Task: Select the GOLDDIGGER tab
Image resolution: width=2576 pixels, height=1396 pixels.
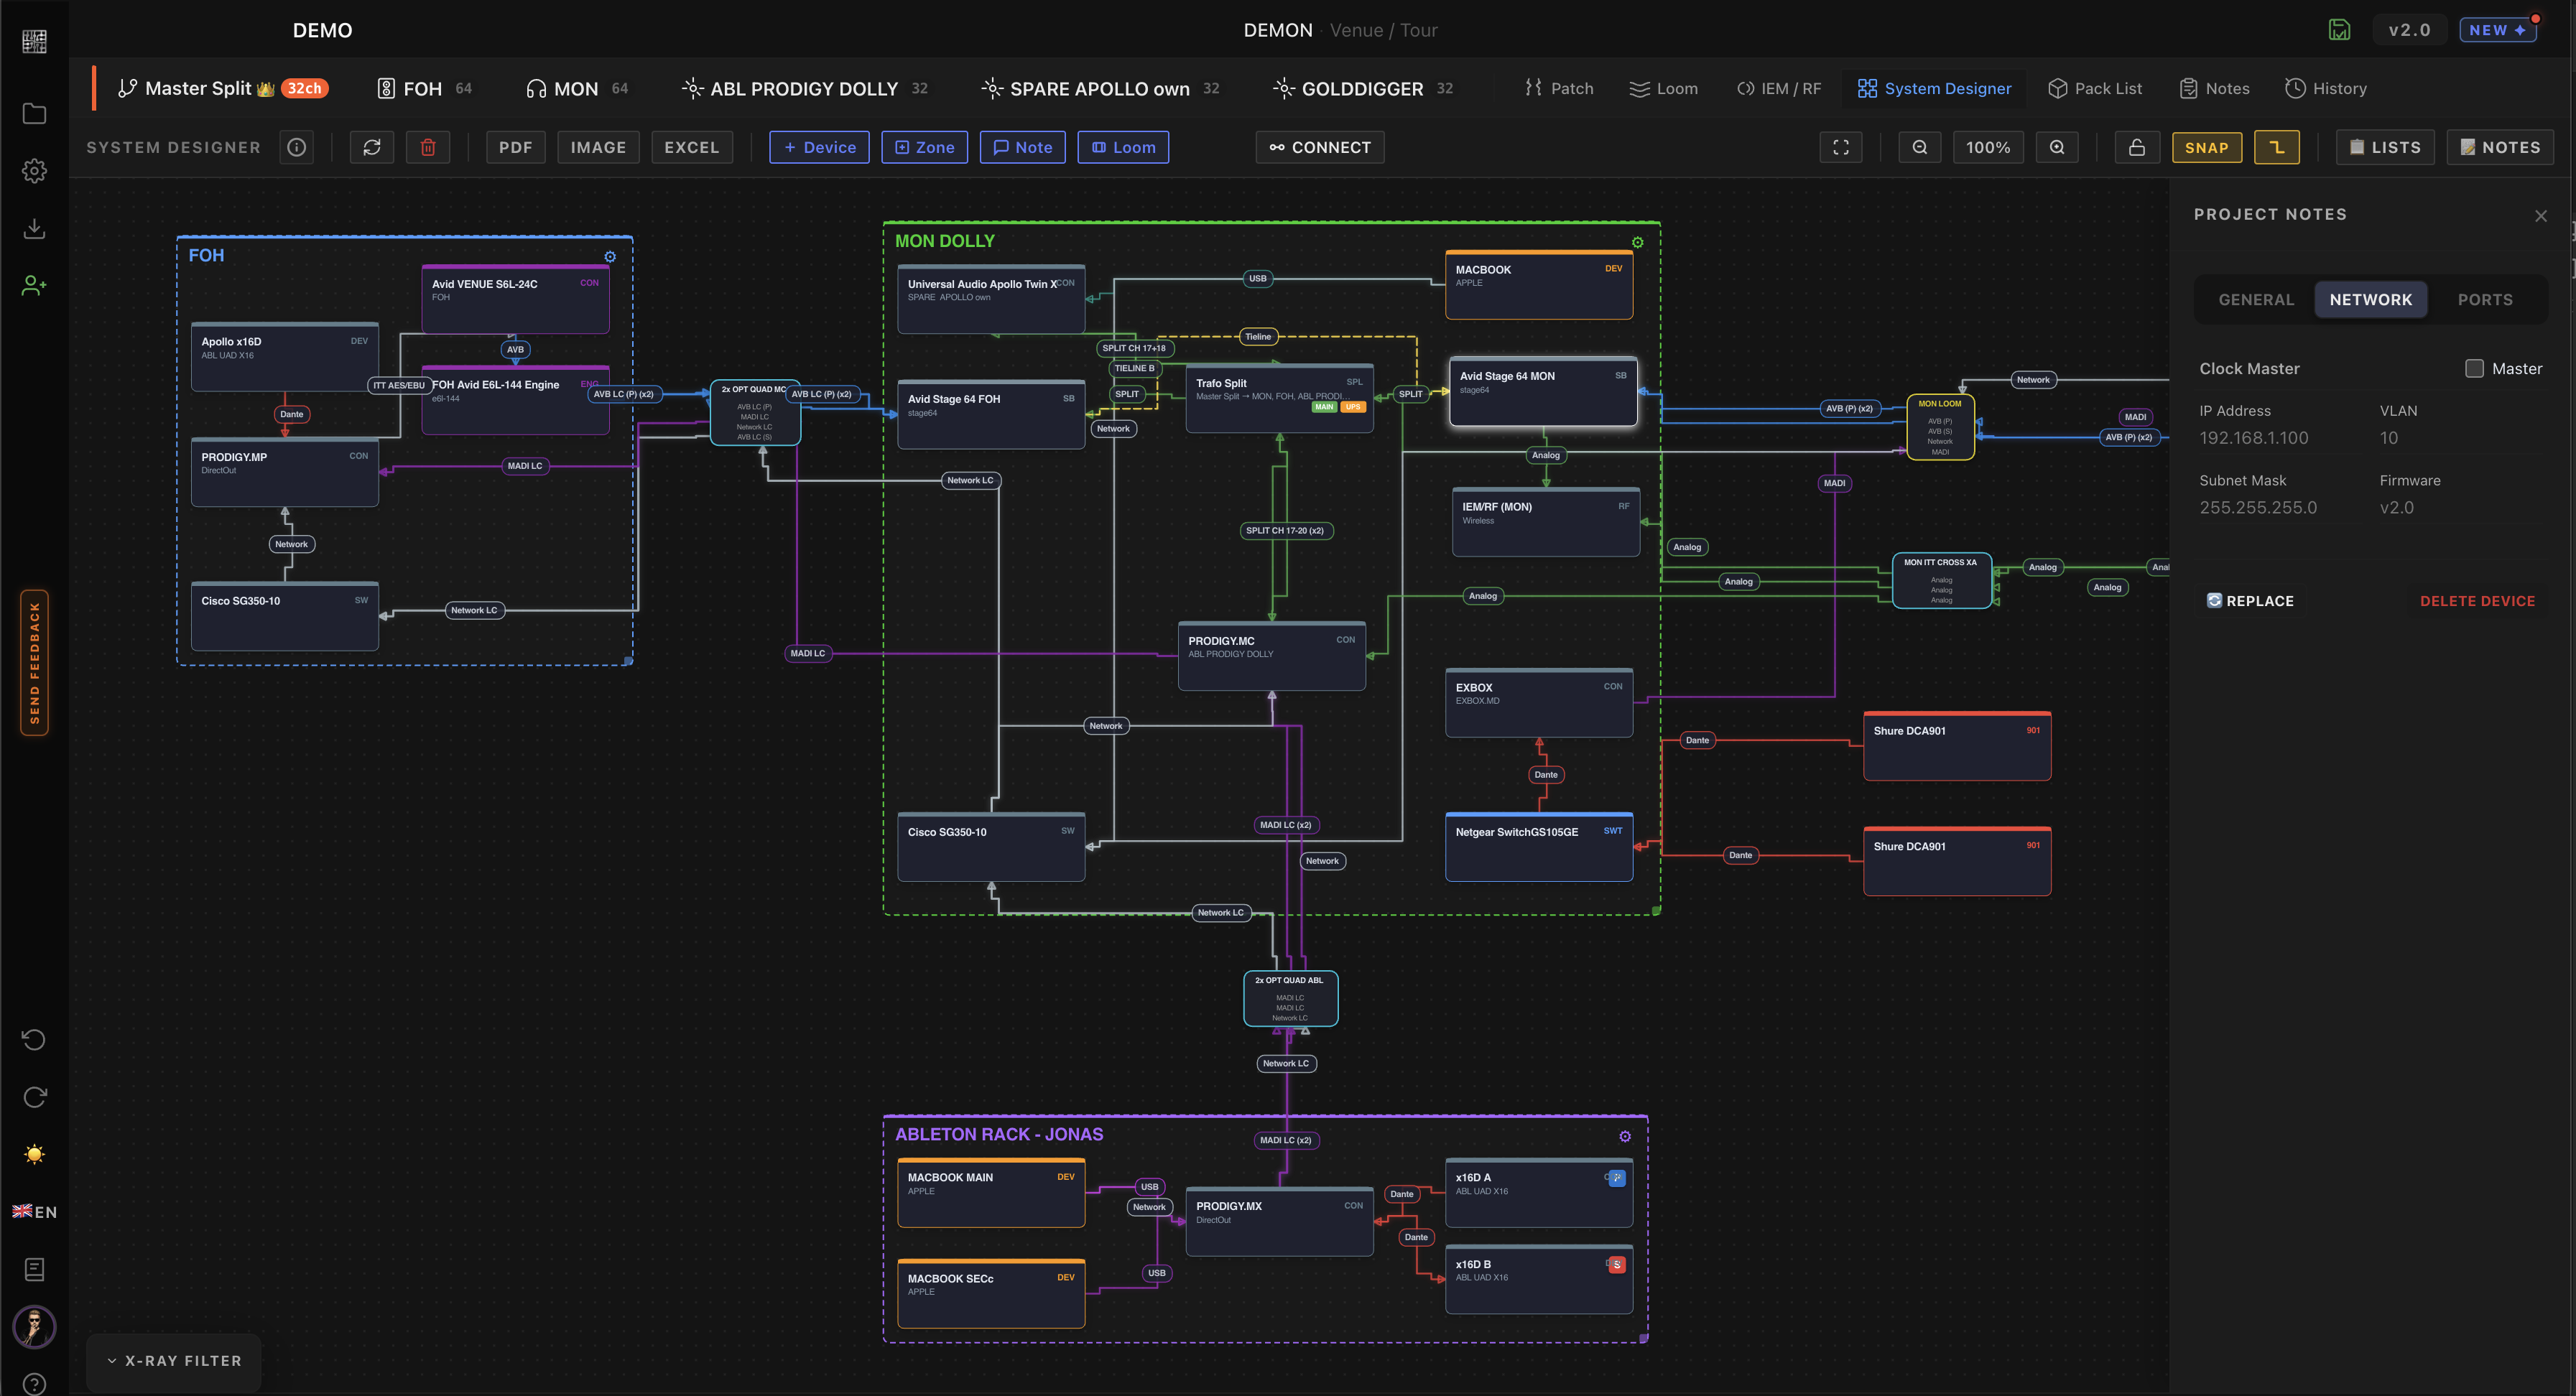Action: click(x=1363, y=88)
